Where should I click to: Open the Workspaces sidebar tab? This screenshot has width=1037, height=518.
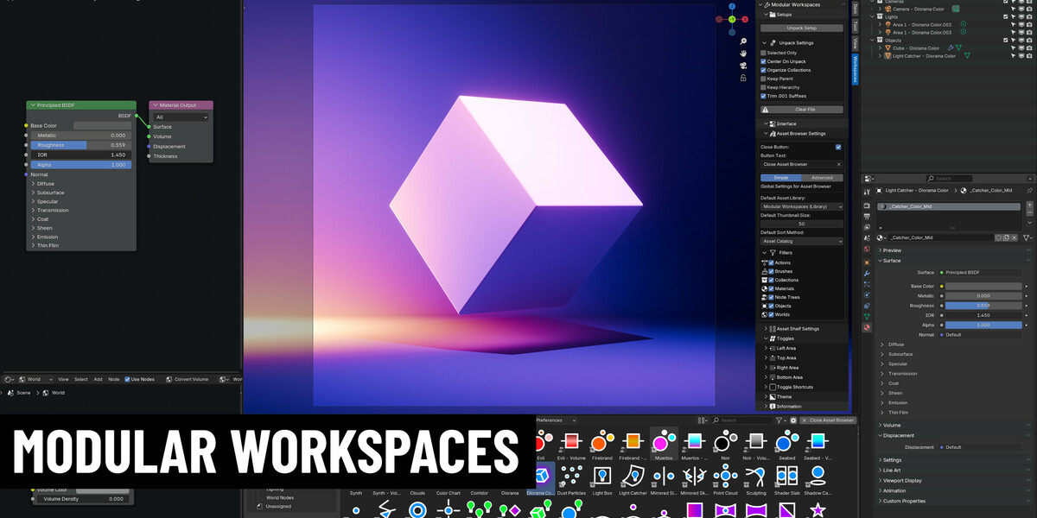(855, 69)
